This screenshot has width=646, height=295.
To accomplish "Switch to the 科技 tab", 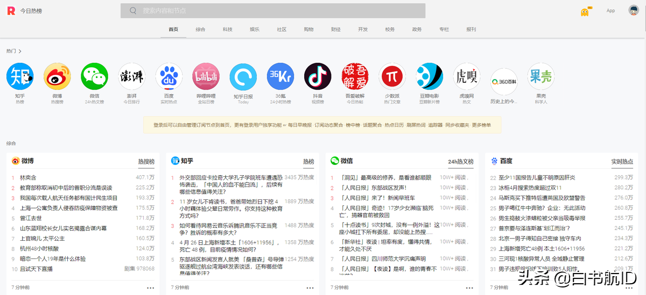I will [228, 30].
